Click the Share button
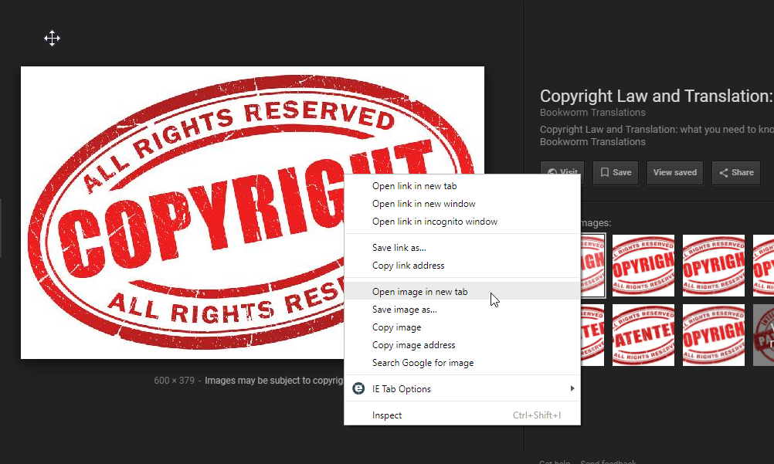774x464 pixels. (736, 173)
